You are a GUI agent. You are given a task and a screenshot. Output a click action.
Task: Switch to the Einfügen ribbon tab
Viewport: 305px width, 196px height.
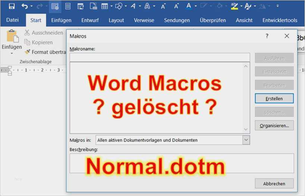coord(61,20)
